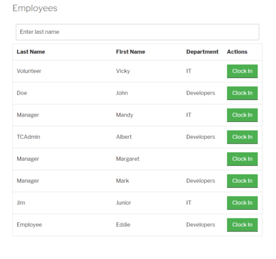Clock in Mark Manager

(242, 181)
